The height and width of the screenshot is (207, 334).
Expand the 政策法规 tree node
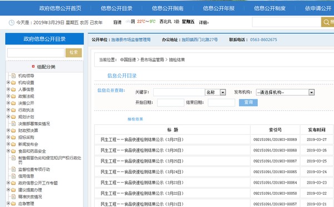[x=8, y=96]
